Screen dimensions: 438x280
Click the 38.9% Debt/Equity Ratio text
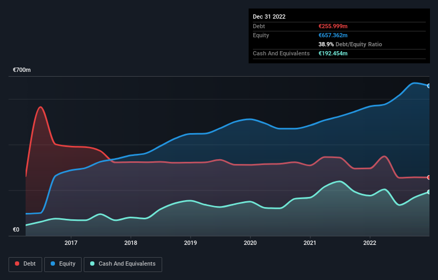(x=351, y=44)
